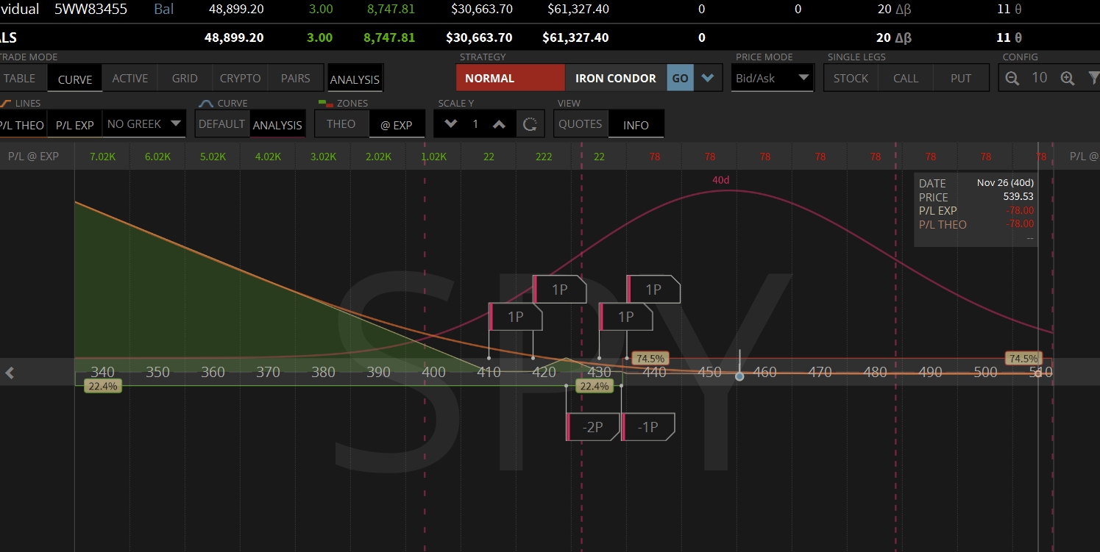The image size is (1100, 552).
Task: Expand the strategy chevron dropdown
Action: [x=708, y=78]
